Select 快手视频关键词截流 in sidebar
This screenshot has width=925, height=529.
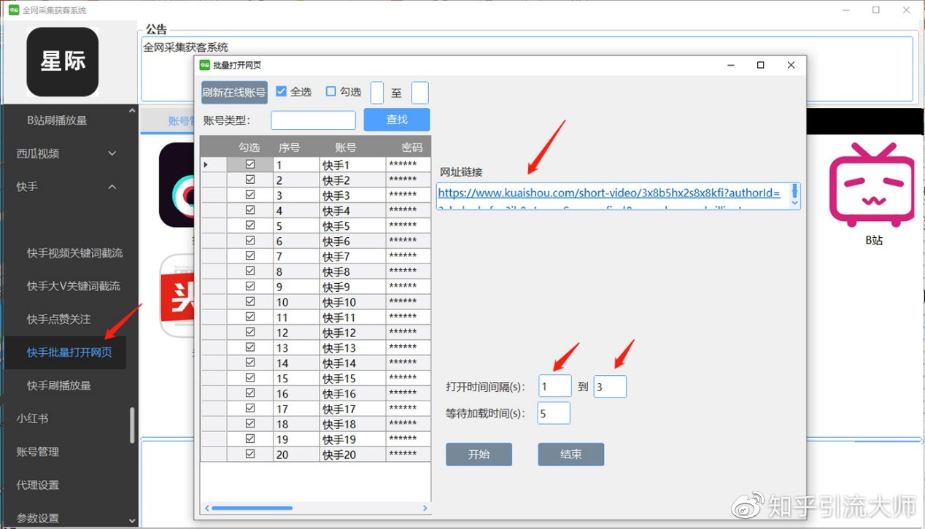coord(74,252)
